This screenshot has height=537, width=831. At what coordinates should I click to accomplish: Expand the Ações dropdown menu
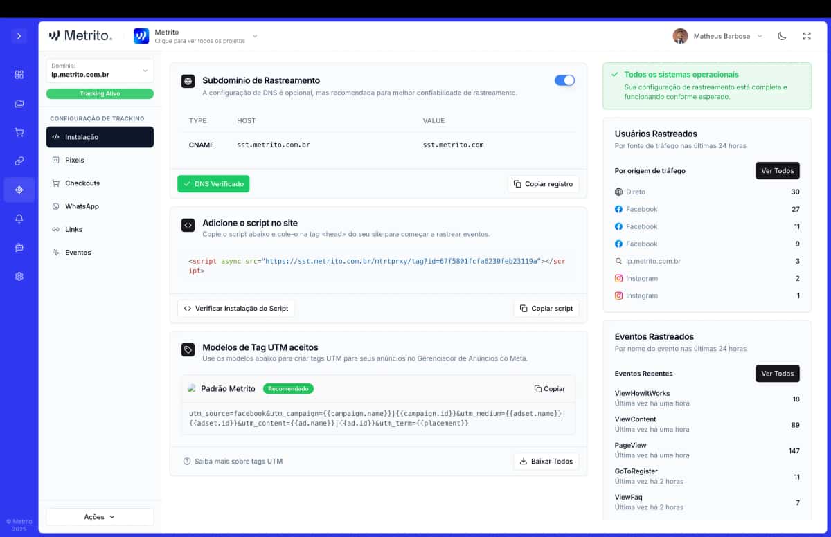100,516
